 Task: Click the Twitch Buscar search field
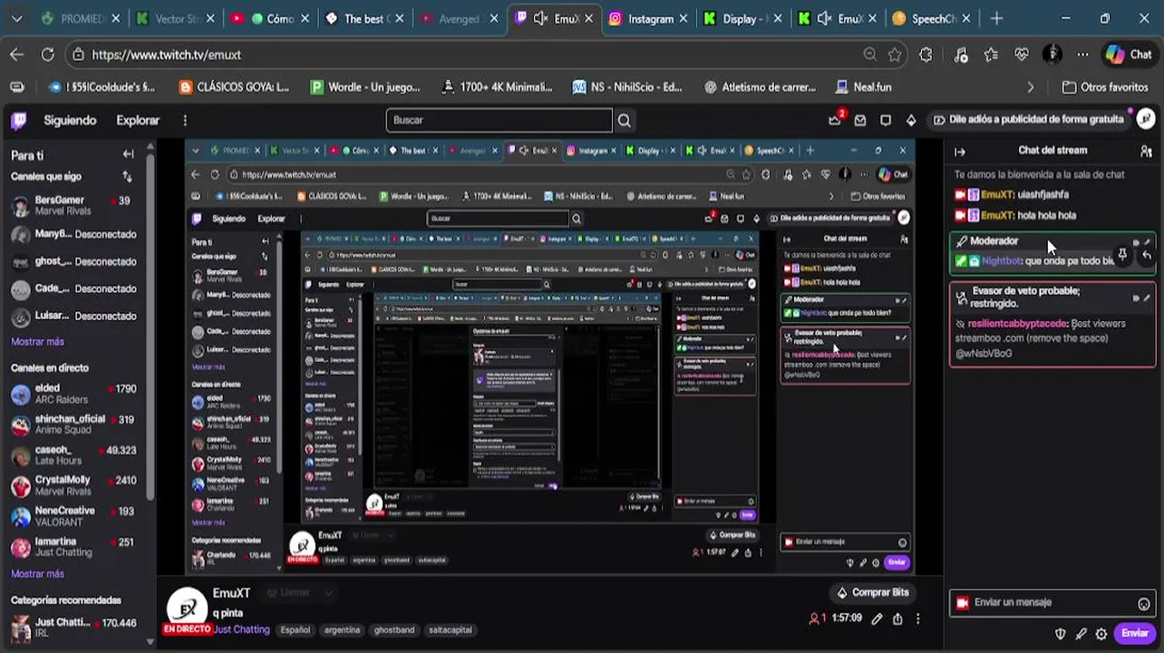click(x=500, y=120)
